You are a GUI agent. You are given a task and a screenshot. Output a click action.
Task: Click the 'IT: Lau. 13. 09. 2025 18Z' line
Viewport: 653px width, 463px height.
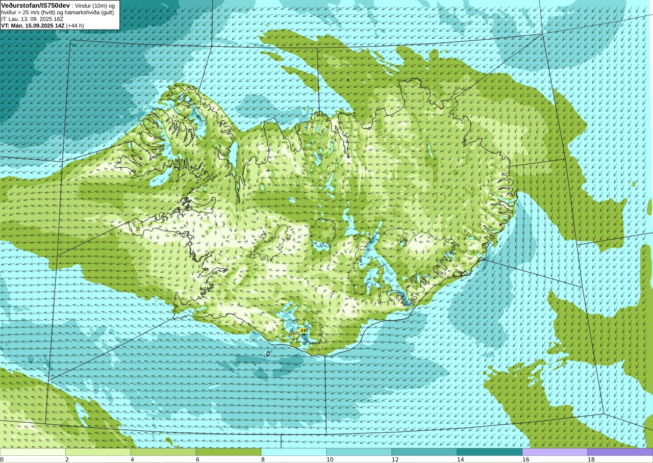point(32,19)
